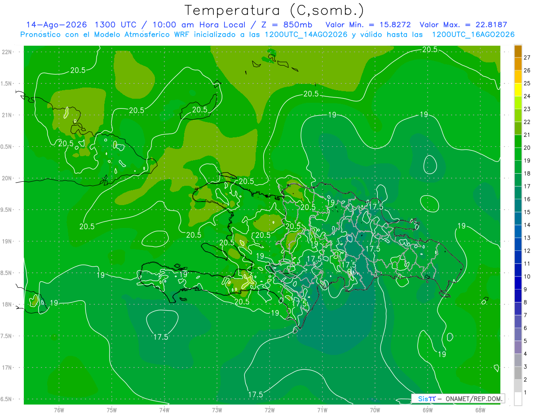Click the lime legend swatch at 22
Viewport: 539px width, 416px height.
coord(518,116)
